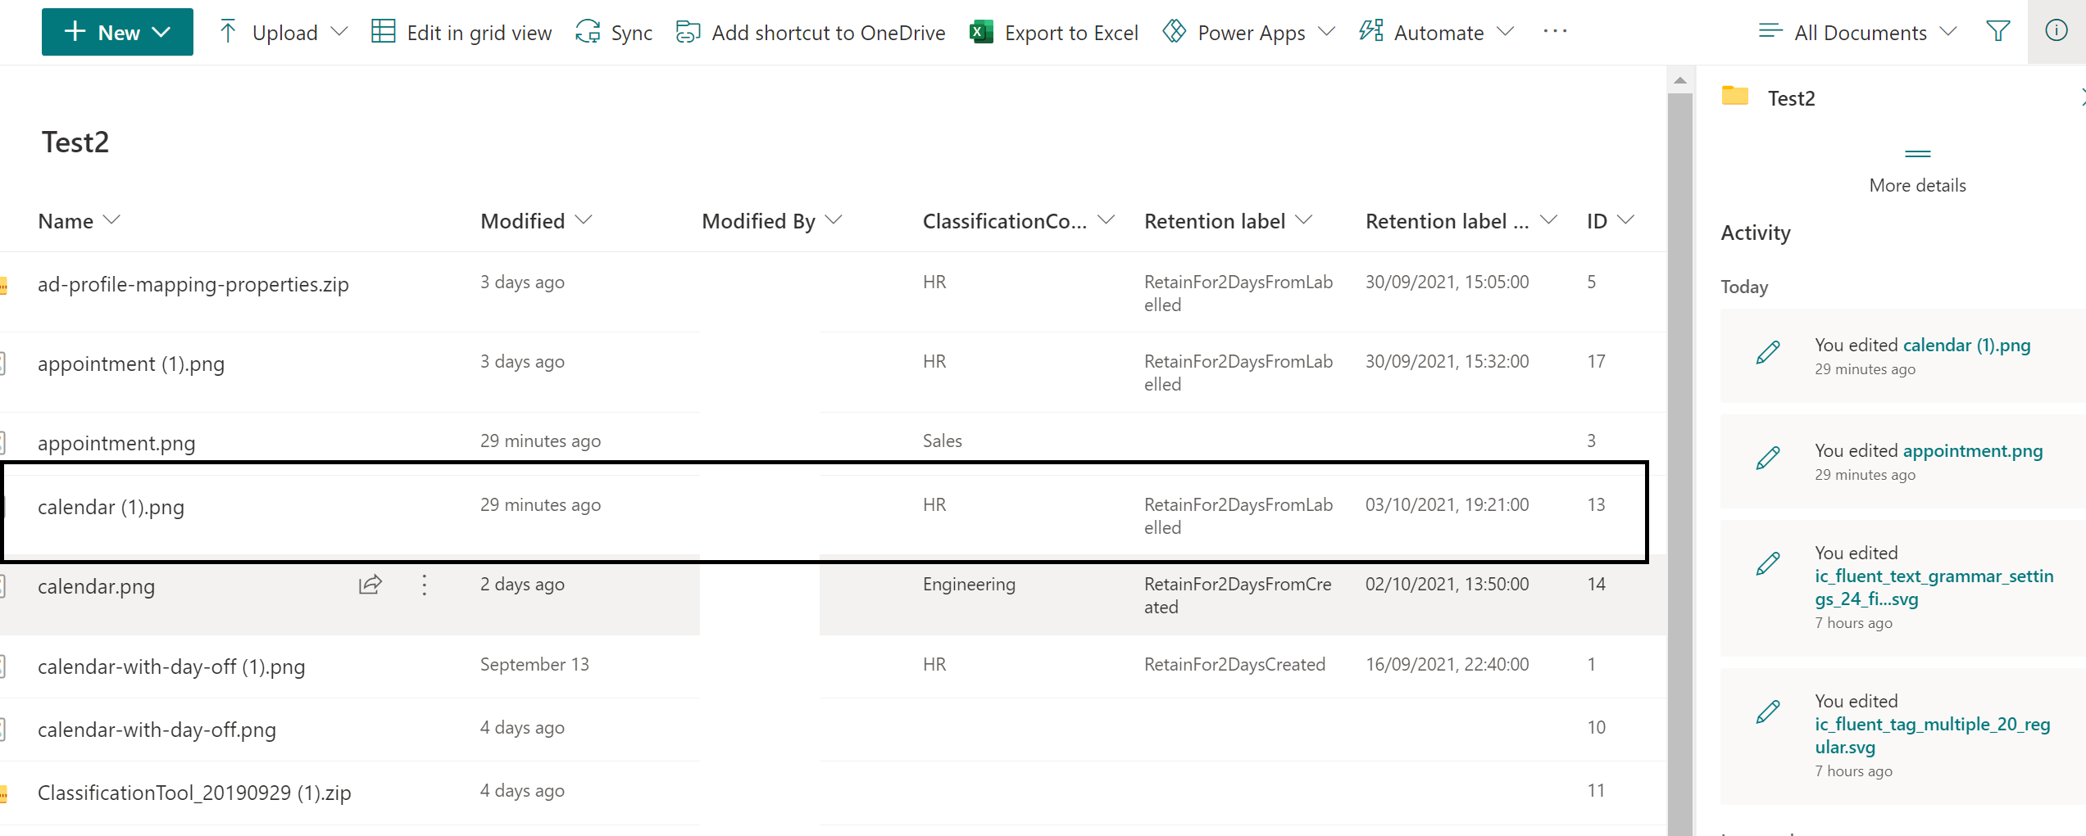Click the New button
Viewport: 2086px width, 836px height.
tap(116, 32)
